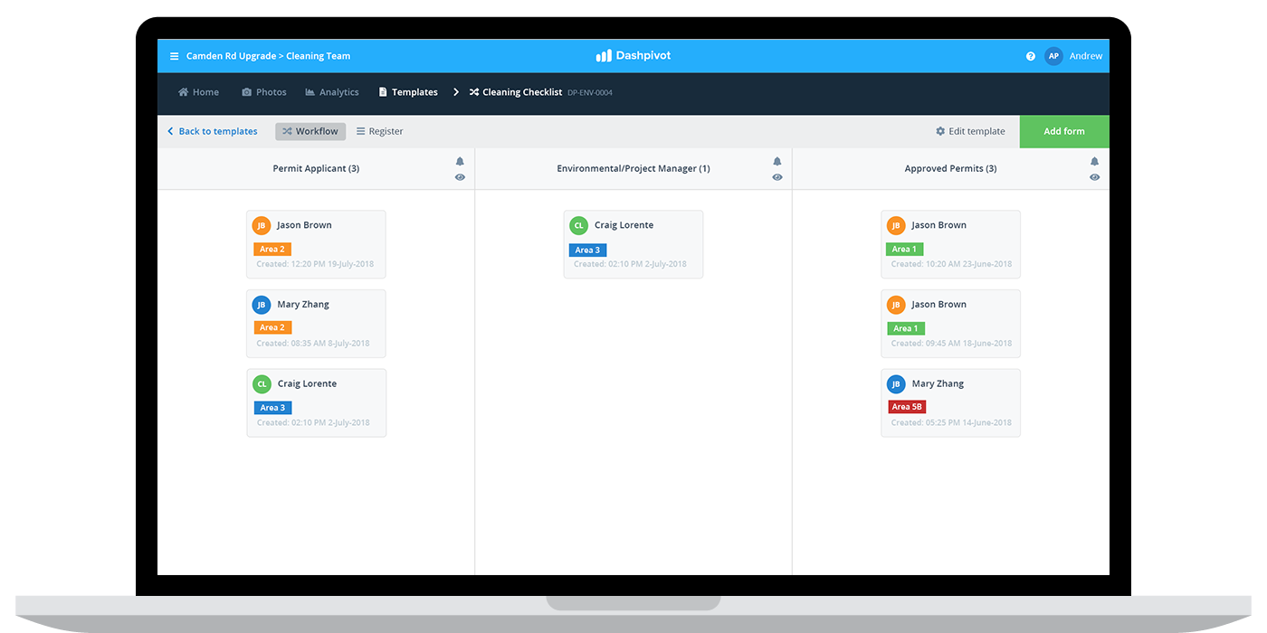Click the red Area 5B tag
Image resolution: width=1267 pixels, height=633 pixels.
tap(907, 407)
